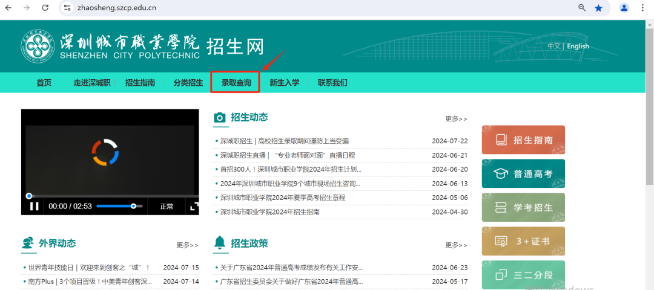Screen dimensions: 654x290
Task: Open the 3+证书 side button
Action: pos(523,241)
